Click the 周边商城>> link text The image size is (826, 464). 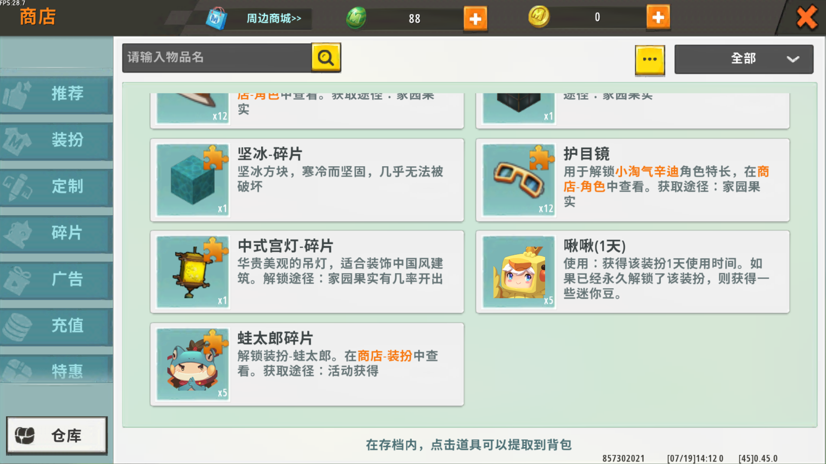coord(273,18)
